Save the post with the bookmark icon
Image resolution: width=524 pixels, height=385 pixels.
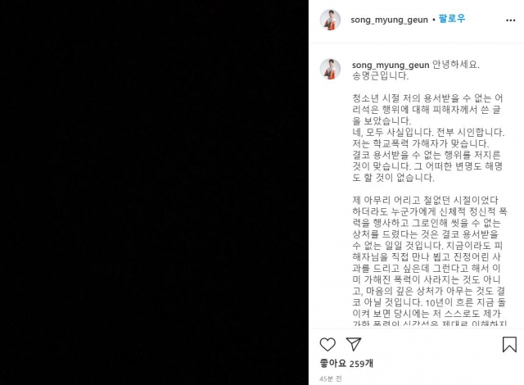509,344
